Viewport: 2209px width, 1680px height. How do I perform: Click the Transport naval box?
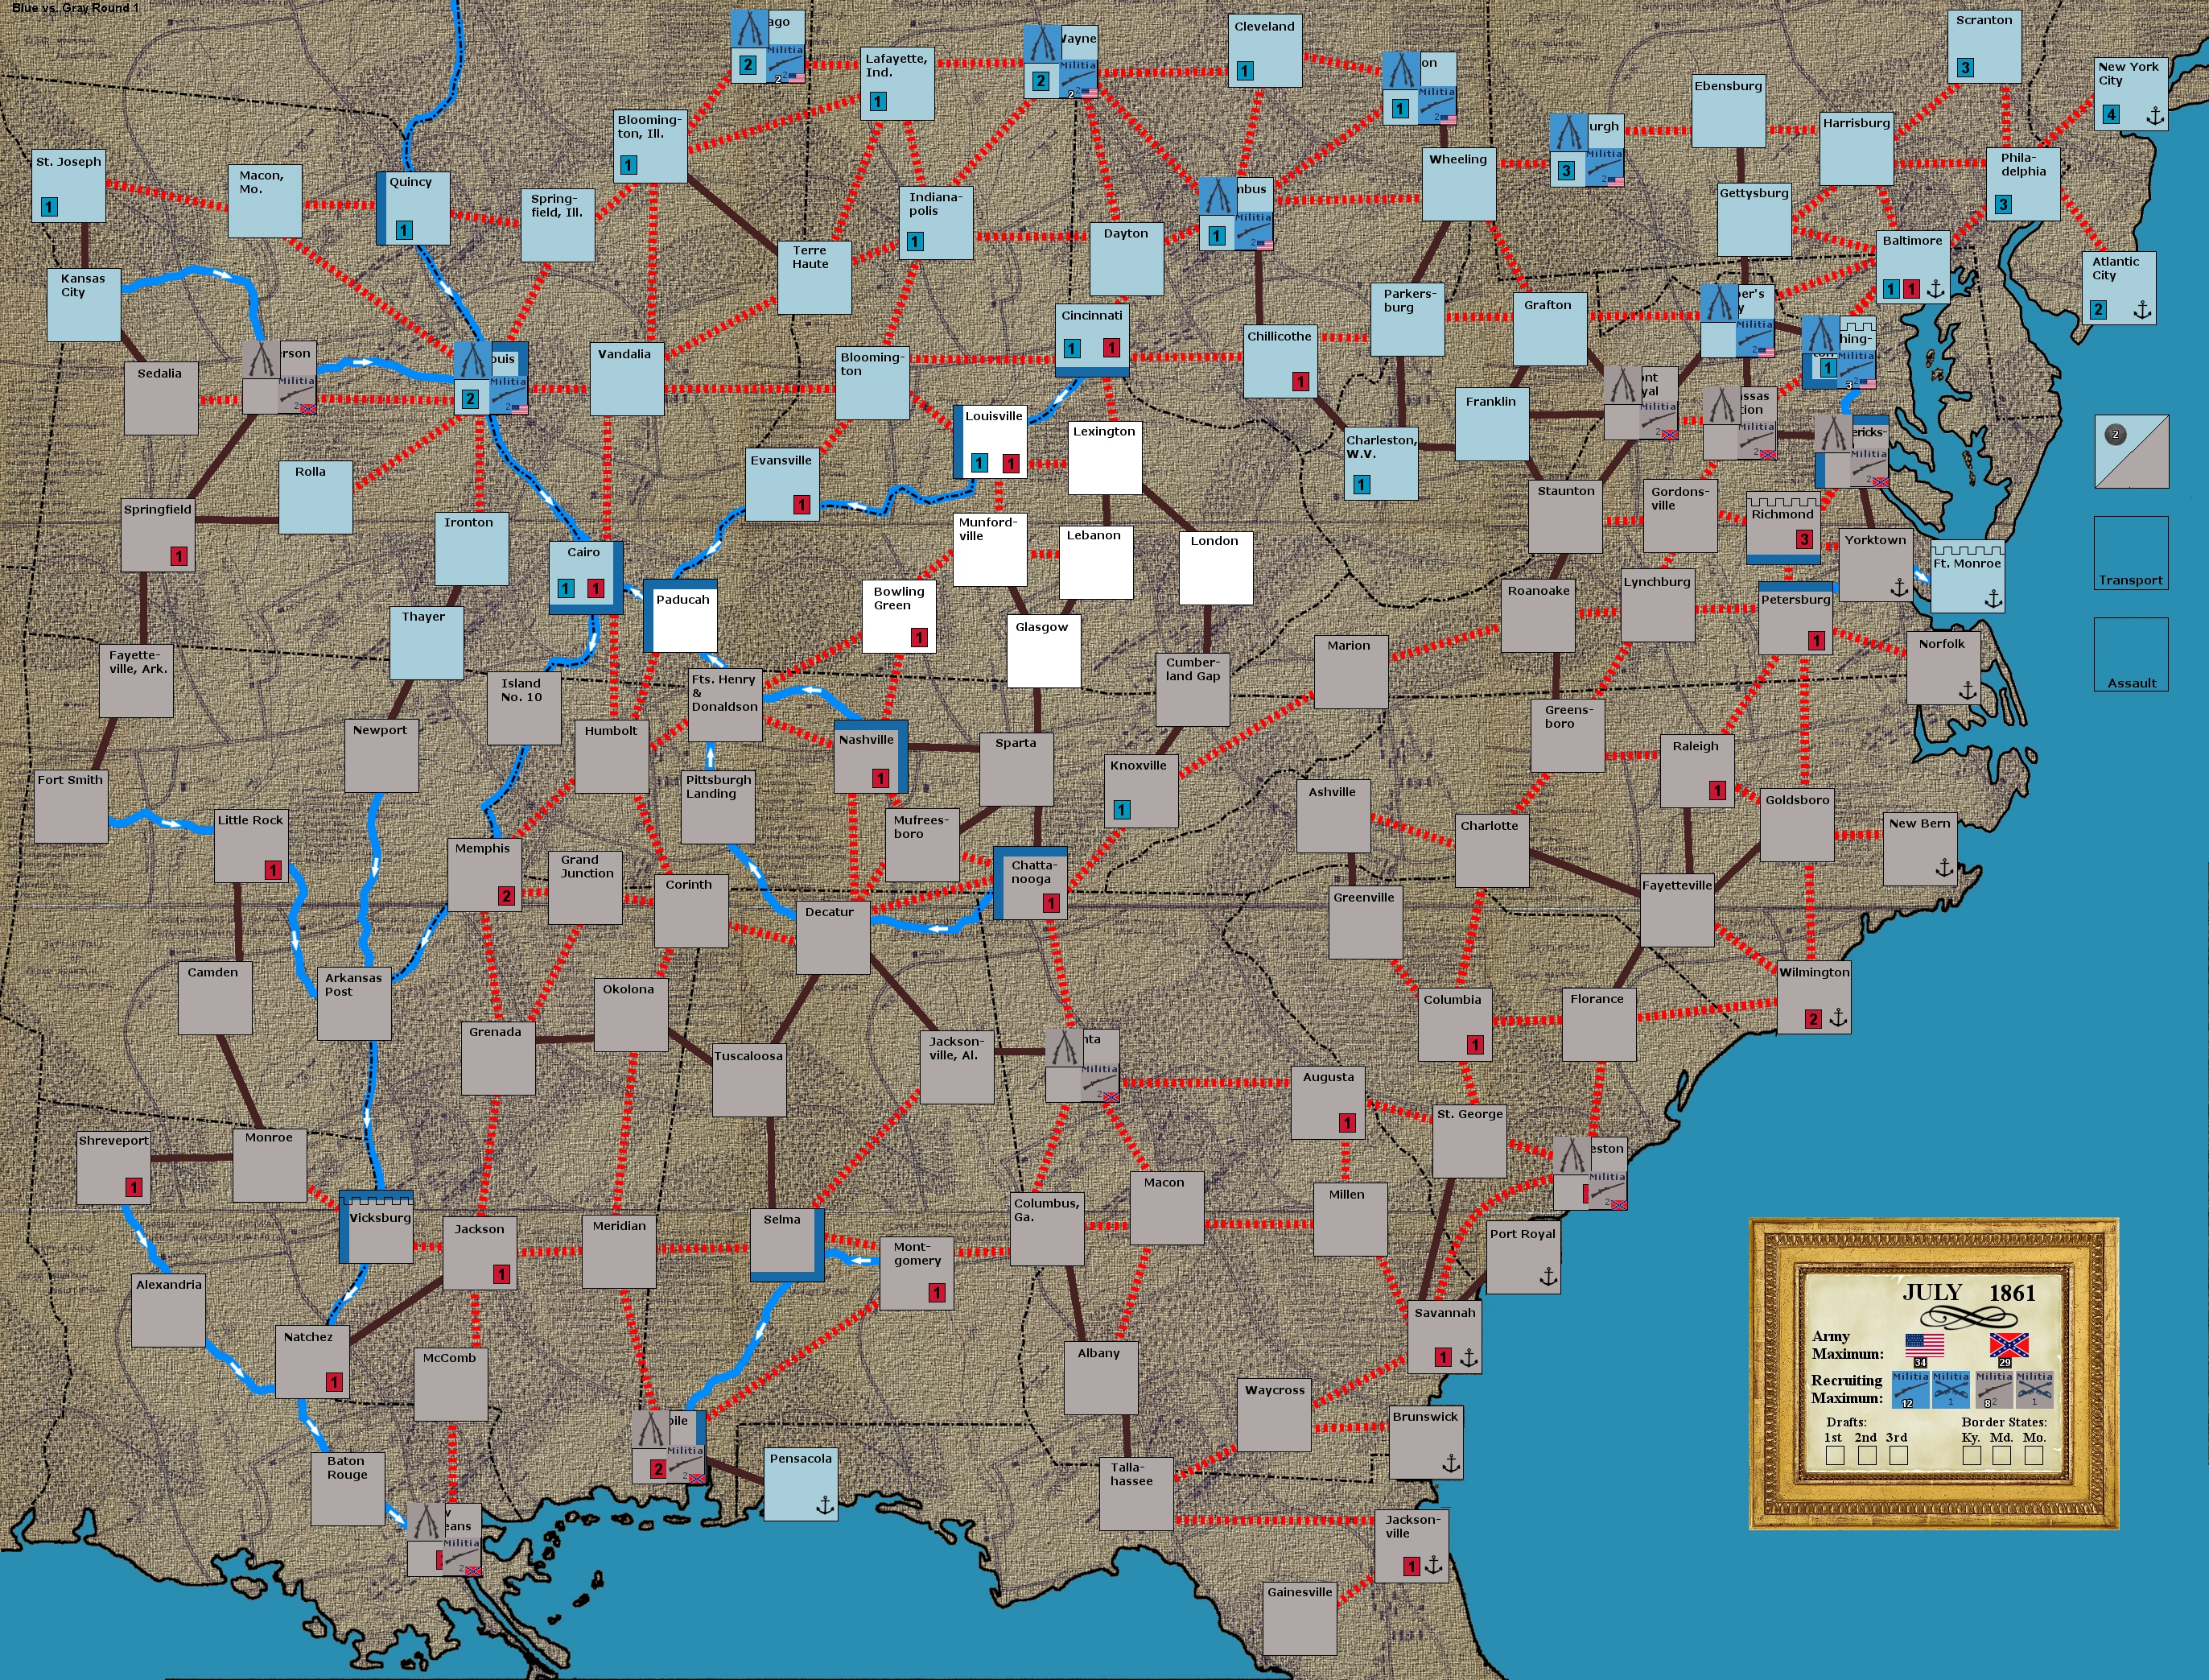(2131, 553)
